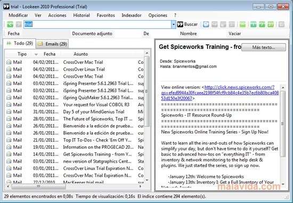Image resolution: width=293 pixels, height=203 pixels.
Task: Click the email list scroll-up arrow
Action: [147, 53]
